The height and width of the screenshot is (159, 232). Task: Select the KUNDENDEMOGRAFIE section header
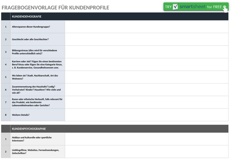point(27,17)
